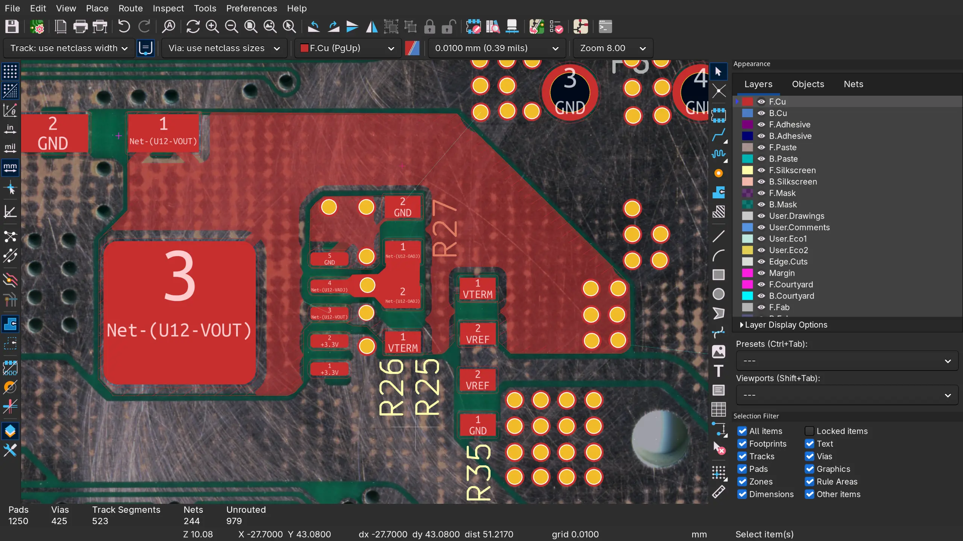Zoom out with the minus magnifier
The height and width of the screenshot is (541, 963).
click(x=231, y=27)
